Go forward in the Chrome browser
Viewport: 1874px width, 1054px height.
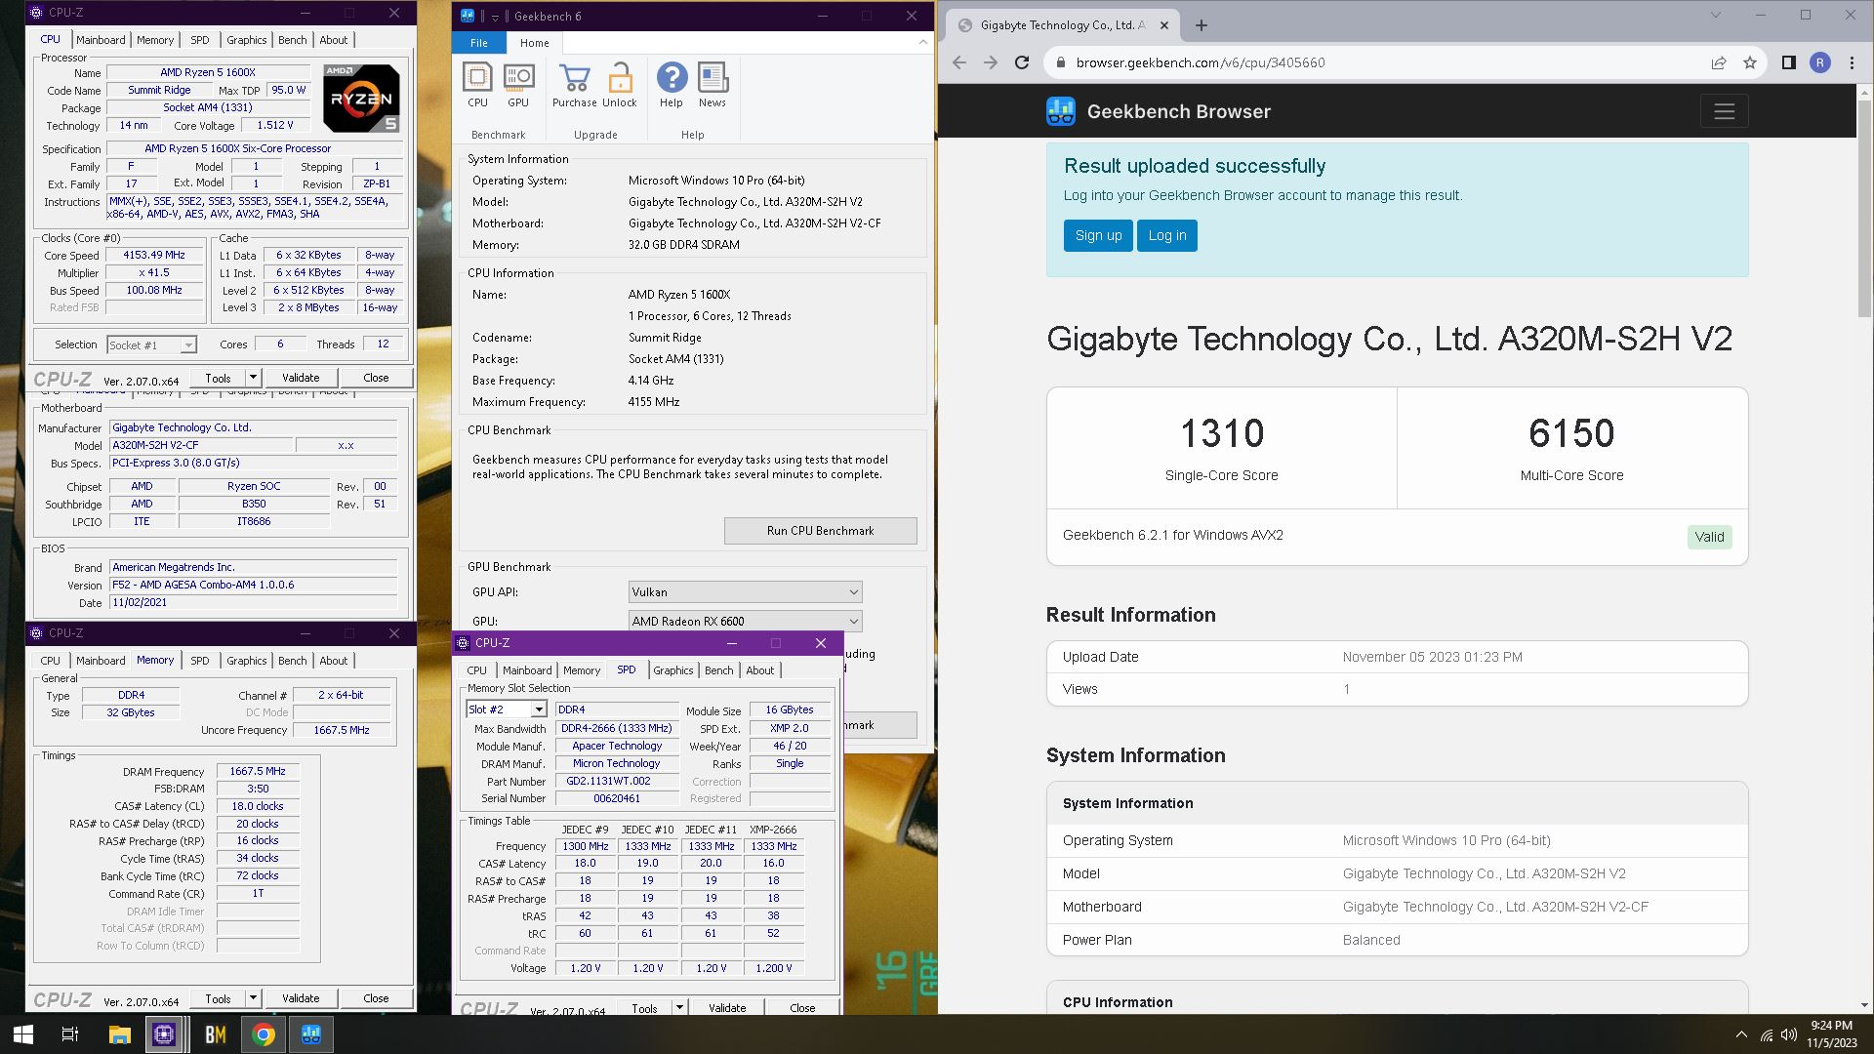(991, 62)
